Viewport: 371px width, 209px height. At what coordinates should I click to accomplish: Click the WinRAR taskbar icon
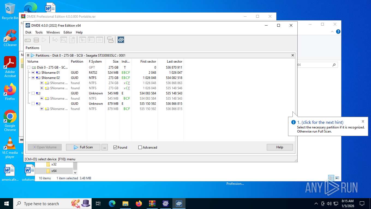tap(152, 204)
